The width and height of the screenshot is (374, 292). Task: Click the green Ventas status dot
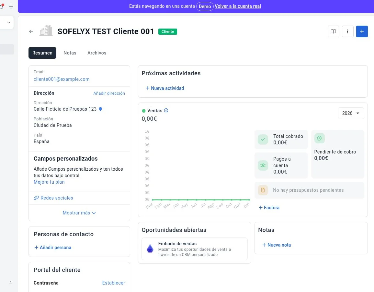[143, 111]
